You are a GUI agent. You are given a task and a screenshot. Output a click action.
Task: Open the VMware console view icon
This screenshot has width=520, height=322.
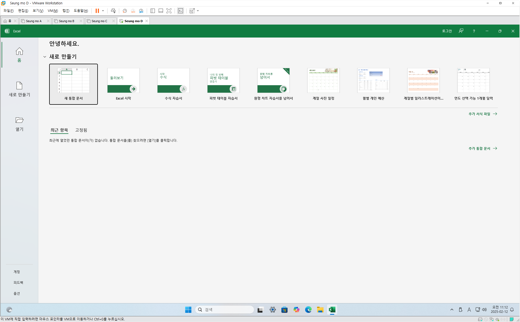181,11
